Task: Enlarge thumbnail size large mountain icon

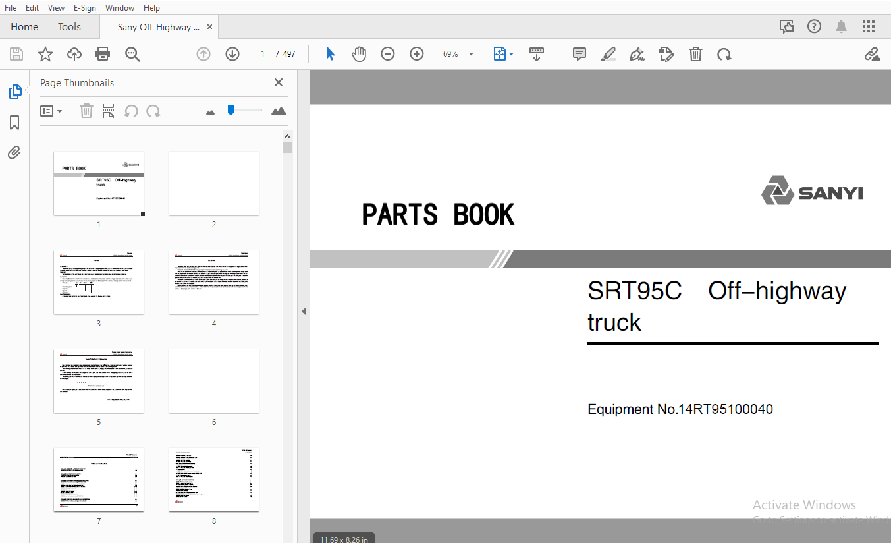Action: point(279,111)
